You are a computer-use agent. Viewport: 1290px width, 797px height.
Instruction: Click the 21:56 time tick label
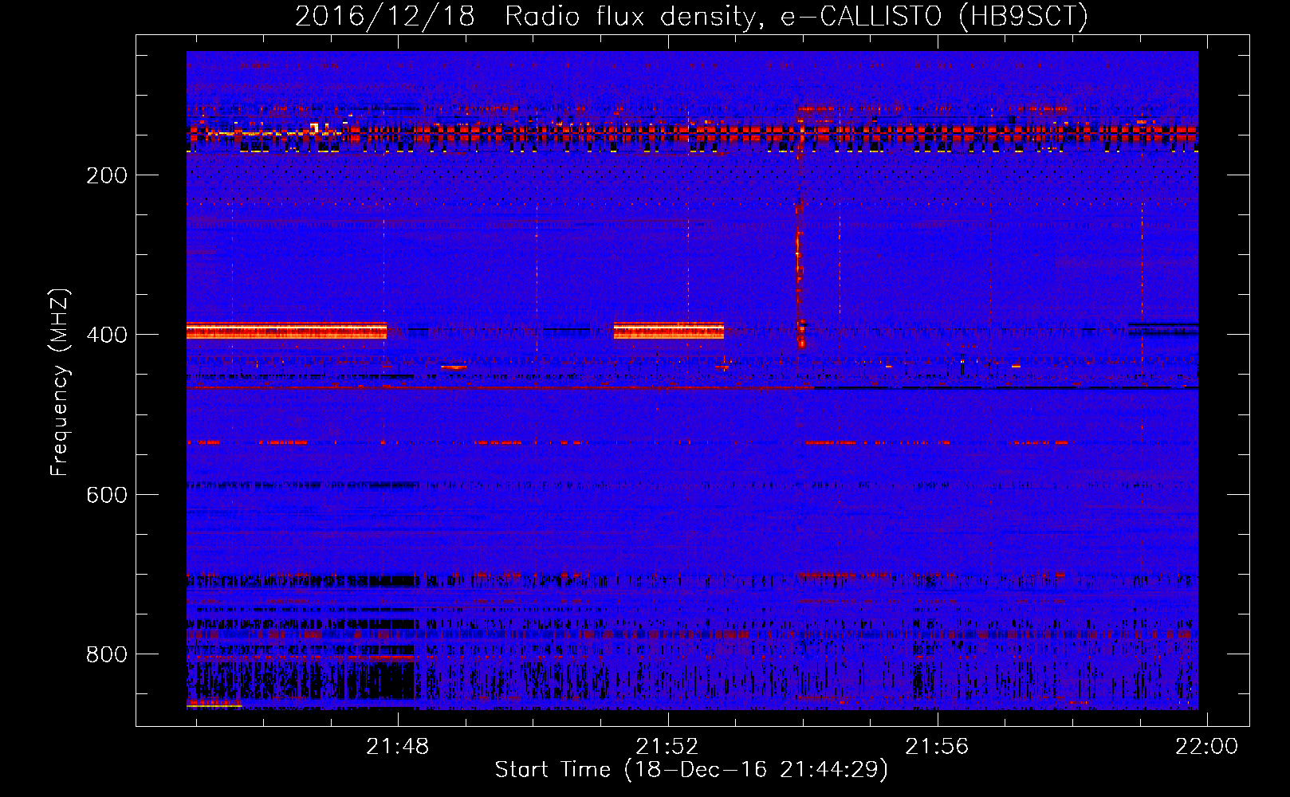(937, 747)
